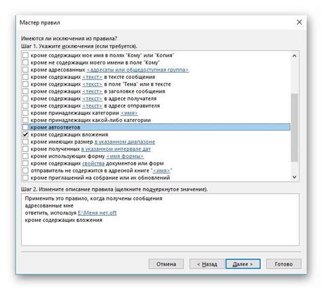Viewport: 322px width, 290px height.
Task: Click 'имя' link in category exception
Action: (129, 113)
